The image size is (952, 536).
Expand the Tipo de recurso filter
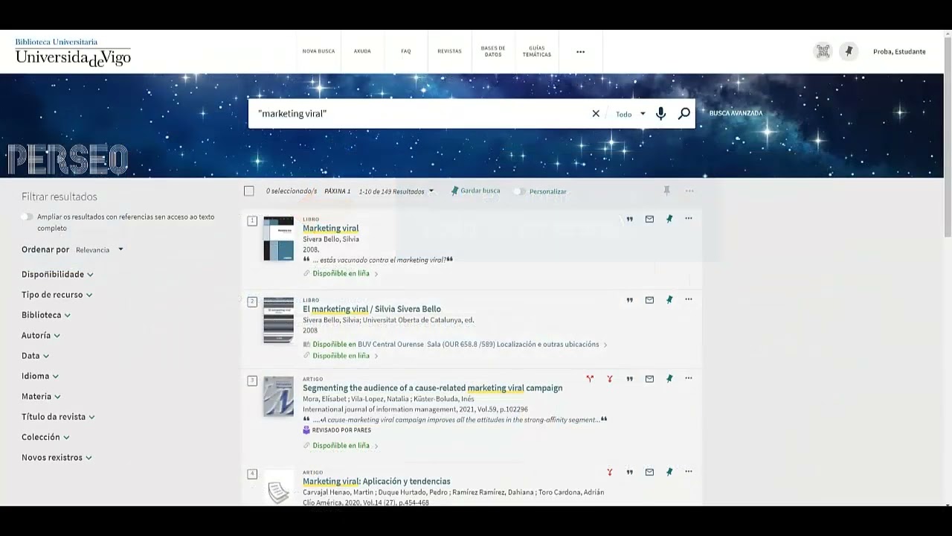[57, 295]
